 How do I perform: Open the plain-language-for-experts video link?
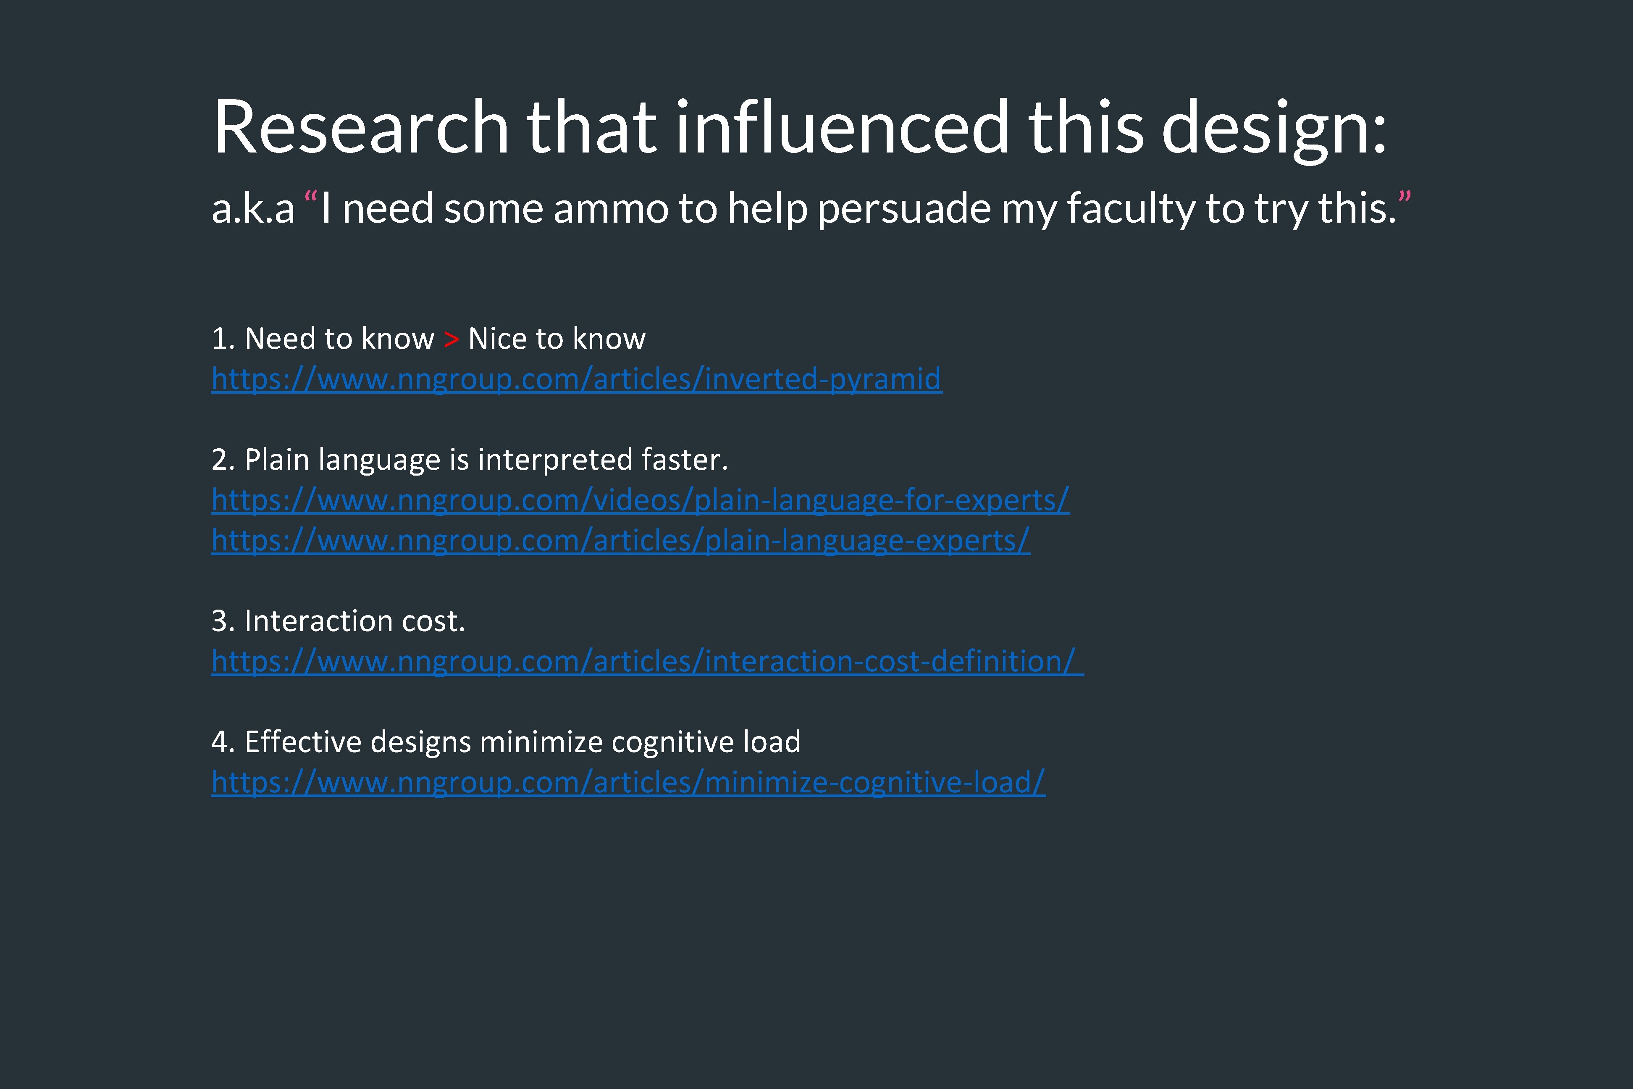click(x=640, y=500)
